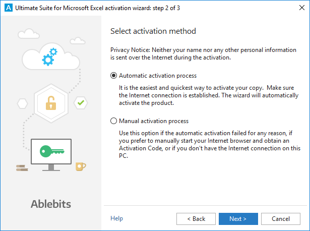This screenshot has width=310, height=231.
Task: Go back with the < Back button
Action: (x=196, y=219)
